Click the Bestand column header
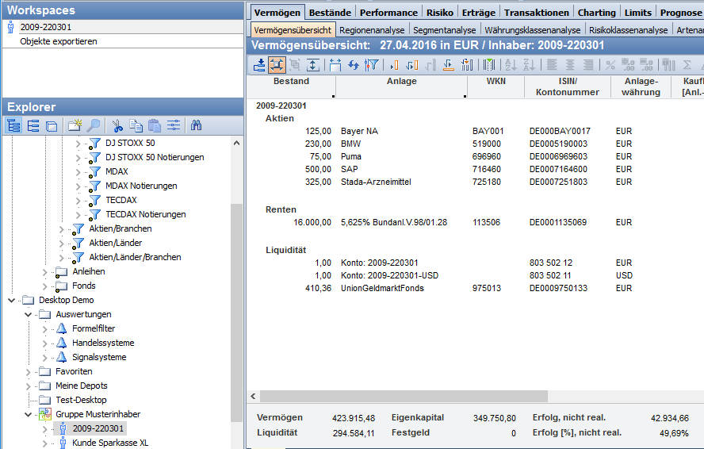Image resolution: width=704 pixels, height=449 pixels. tap(291, 82)
